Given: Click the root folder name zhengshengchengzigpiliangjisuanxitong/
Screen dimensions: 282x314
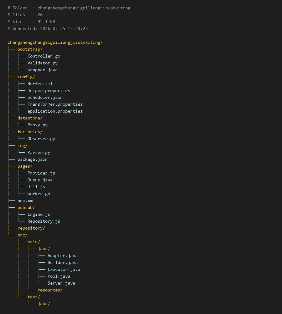Looking at the screenshot, I should coord(55,42).
